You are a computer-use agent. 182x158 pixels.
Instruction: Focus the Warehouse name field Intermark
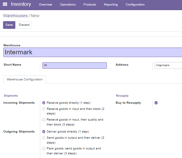click(x=93, y=52)
